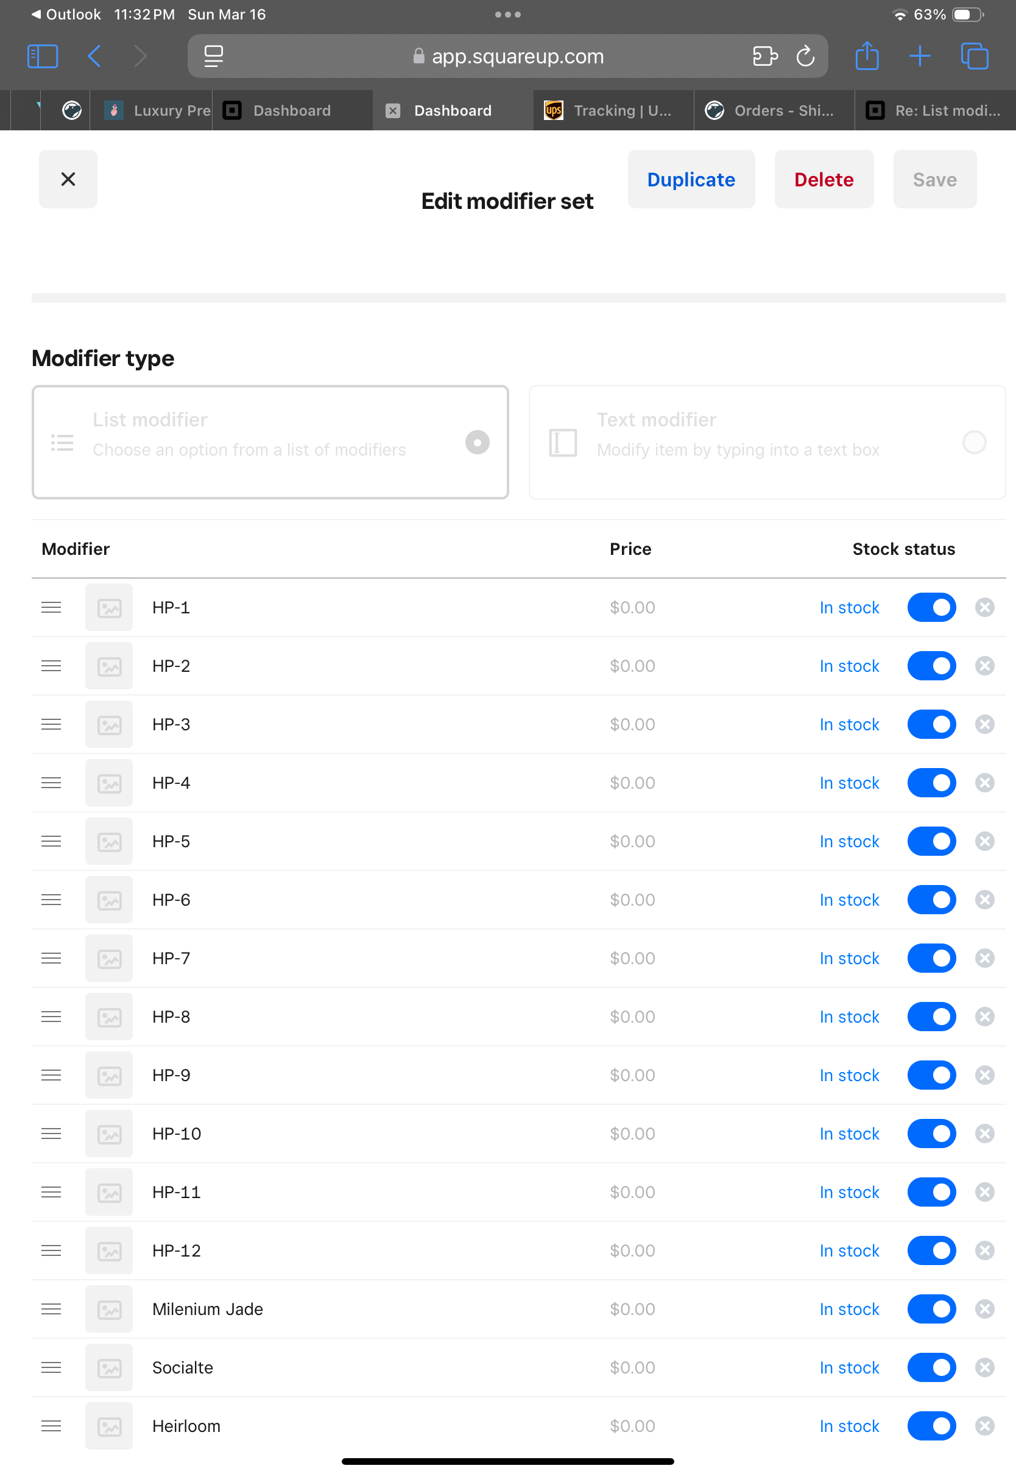Open the Safari sidebar

coord(42,56)
